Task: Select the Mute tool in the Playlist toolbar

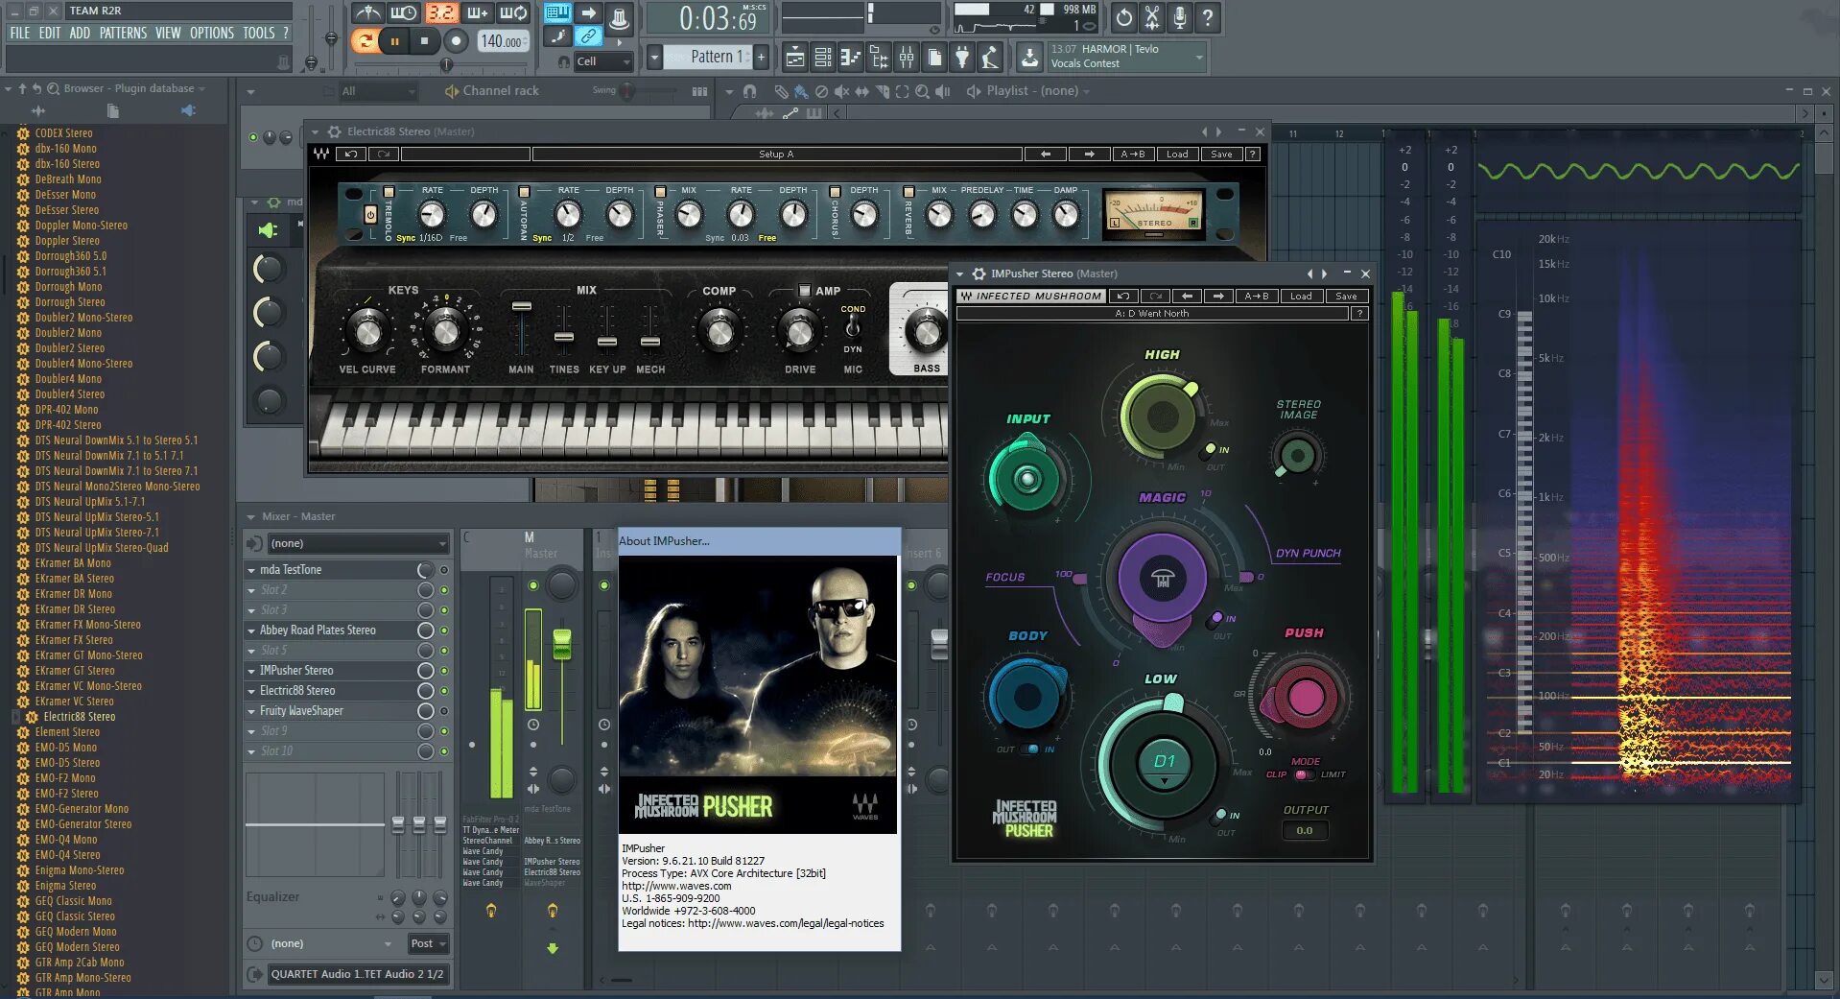Action: [842, 93]
